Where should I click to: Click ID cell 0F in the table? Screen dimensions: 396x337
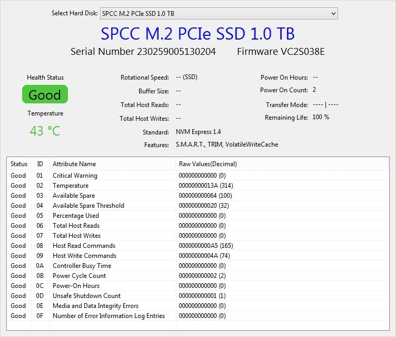40,316
